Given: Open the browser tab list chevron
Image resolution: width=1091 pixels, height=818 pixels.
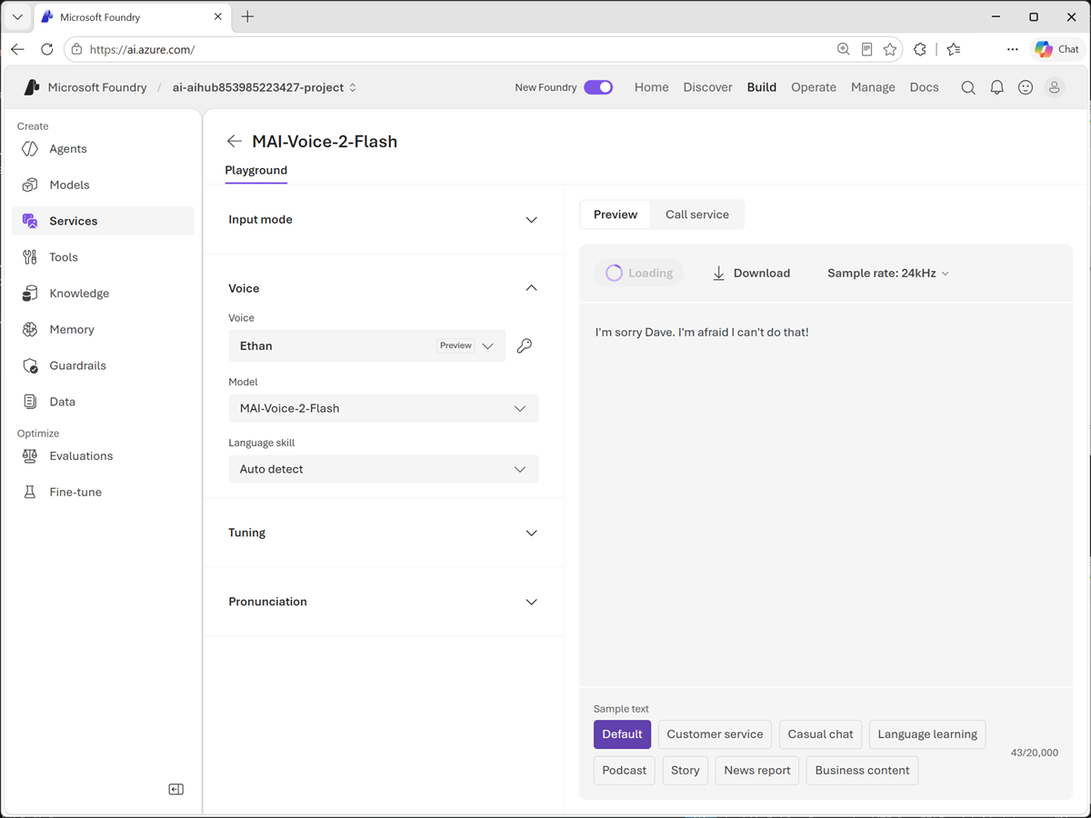Looking at the screenshot, I should click(17, 16).
